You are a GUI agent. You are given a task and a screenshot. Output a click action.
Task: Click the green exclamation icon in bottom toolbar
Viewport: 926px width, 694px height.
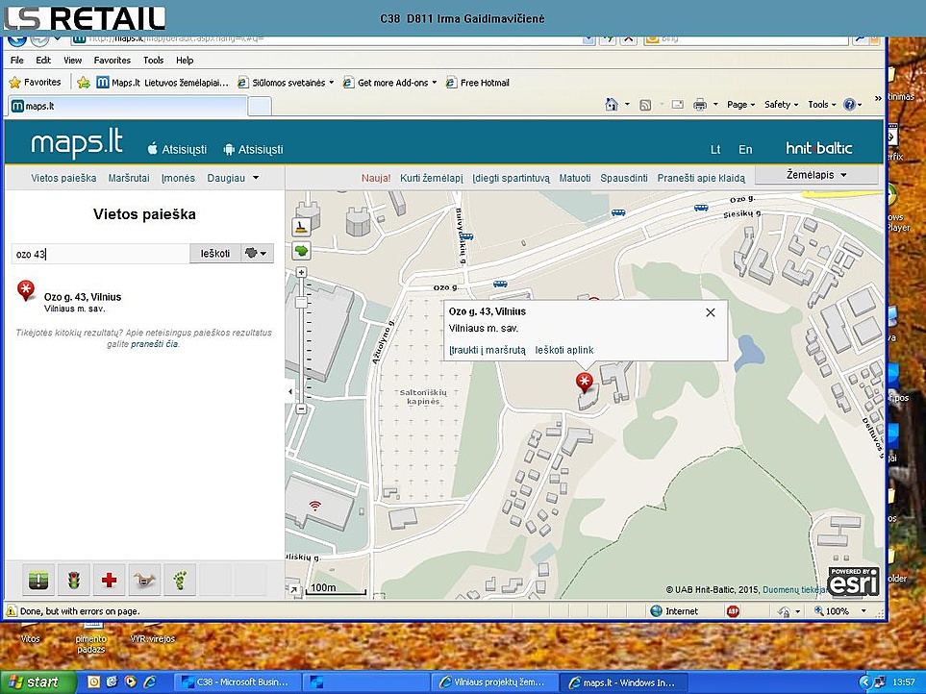(x=38, y=580)
